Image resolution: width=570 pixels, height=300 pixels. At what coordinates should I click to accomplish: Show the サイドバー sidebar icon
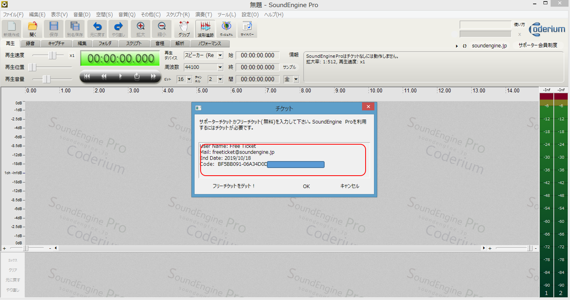click(248, 29)
